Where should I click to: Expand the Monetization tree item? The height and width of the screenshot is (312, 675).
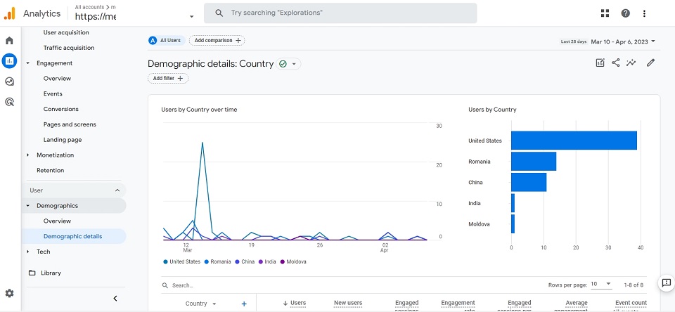tap(28, 155)
